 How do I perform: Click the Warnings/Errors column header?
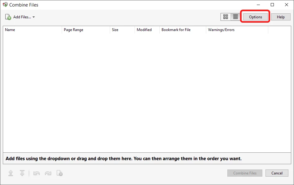(237, 30)
